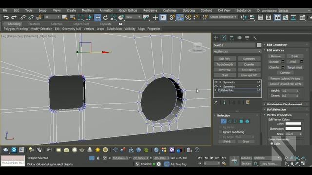Screen dimensions: 312x175
Task: Open the Illumination color swatch
Action: click(x=293, y=128)
